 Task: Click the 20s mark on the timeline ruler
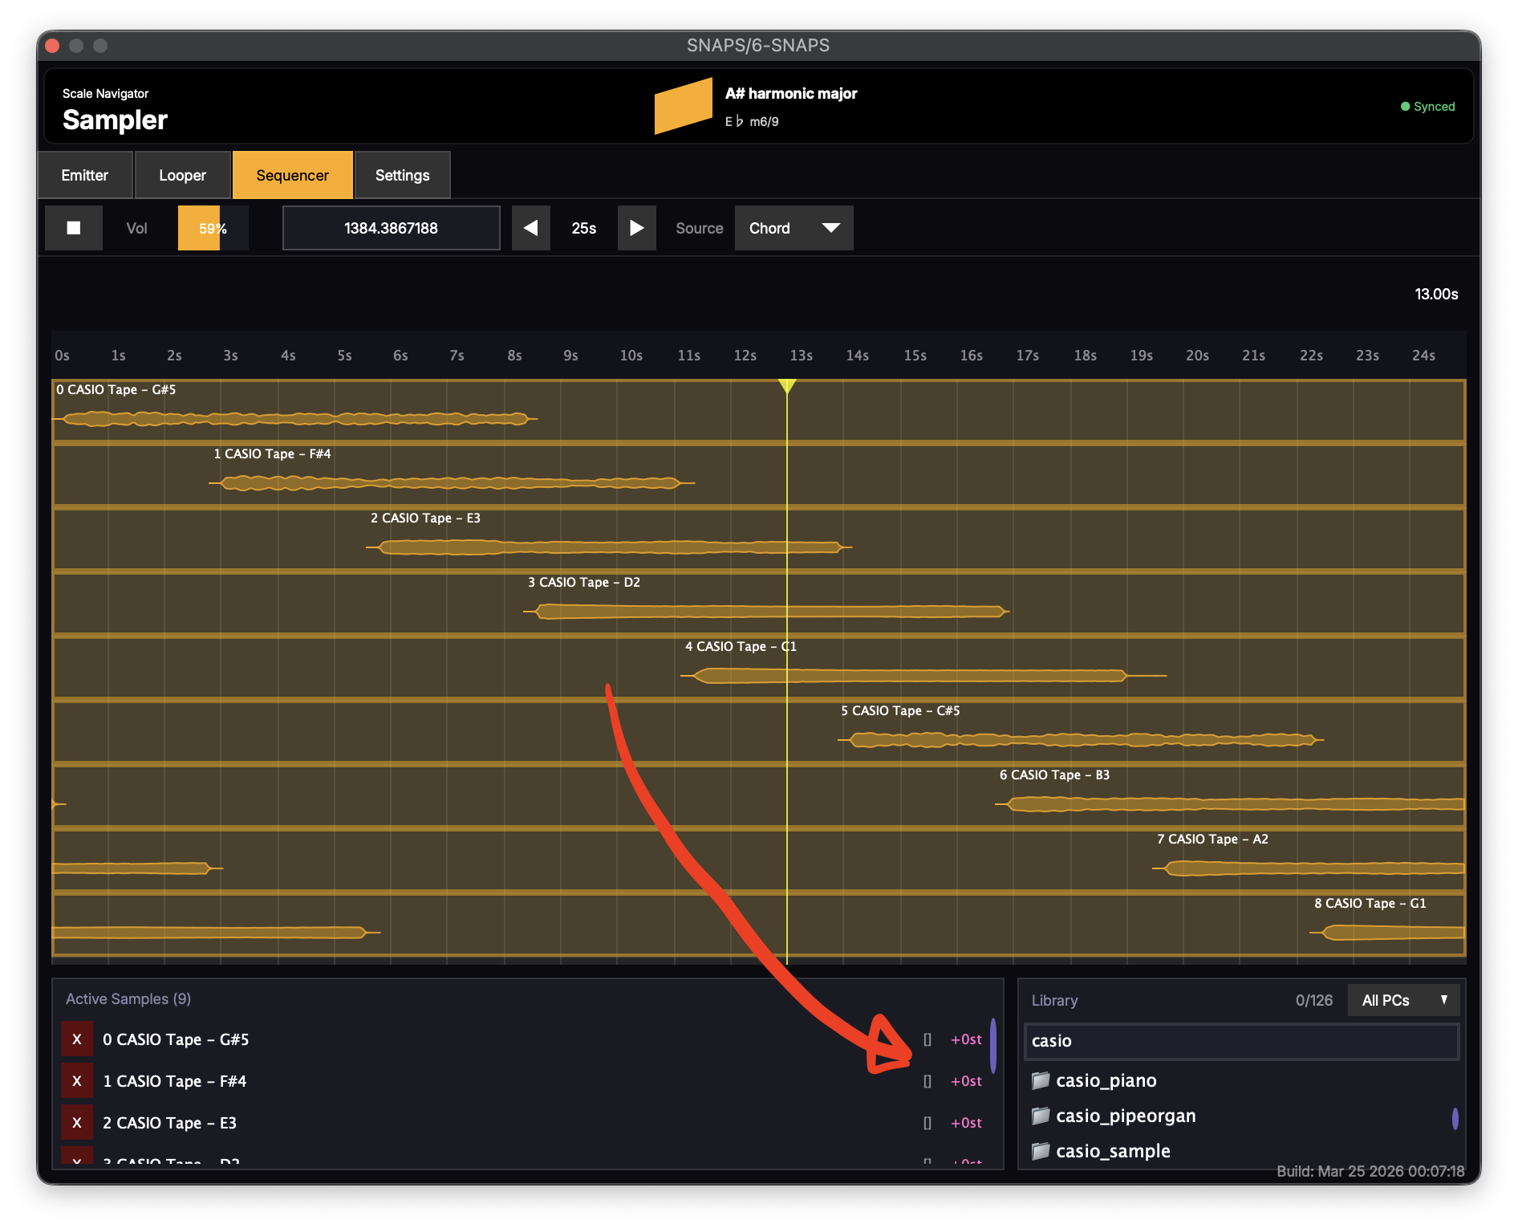[1197, 356]
